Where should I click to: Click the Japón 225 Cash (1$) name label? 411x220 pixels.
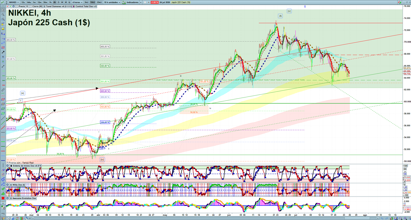pyautogui.click(x=181, y=2)
